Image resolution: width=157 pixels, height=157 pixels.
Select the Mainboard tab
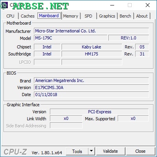pos(49,16)
